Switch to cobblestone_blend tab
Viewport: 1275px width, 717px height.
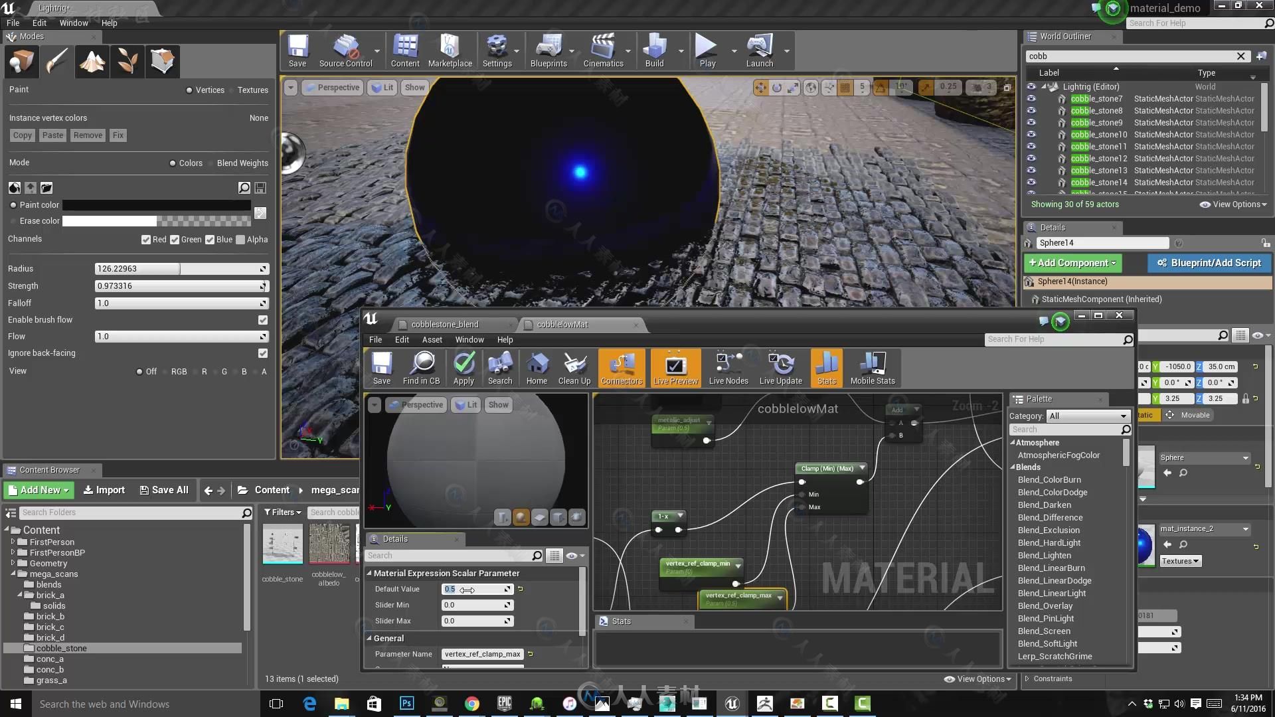[x=444, y=325]
